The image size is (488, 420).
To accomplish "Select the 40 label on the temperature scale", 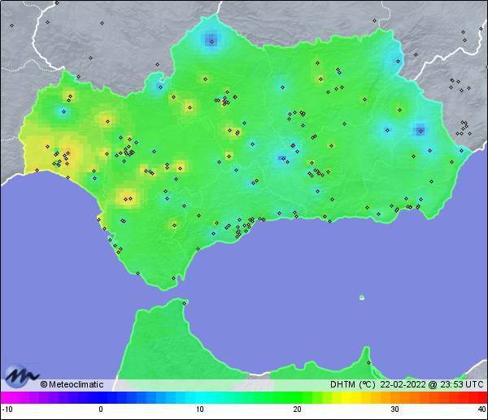I will tap(481, 409).
